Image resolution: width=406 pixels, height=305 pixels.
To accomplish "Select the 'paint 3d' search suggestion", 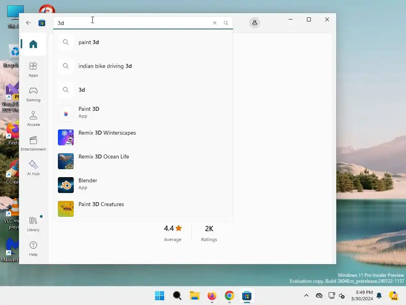I will 143,42.
